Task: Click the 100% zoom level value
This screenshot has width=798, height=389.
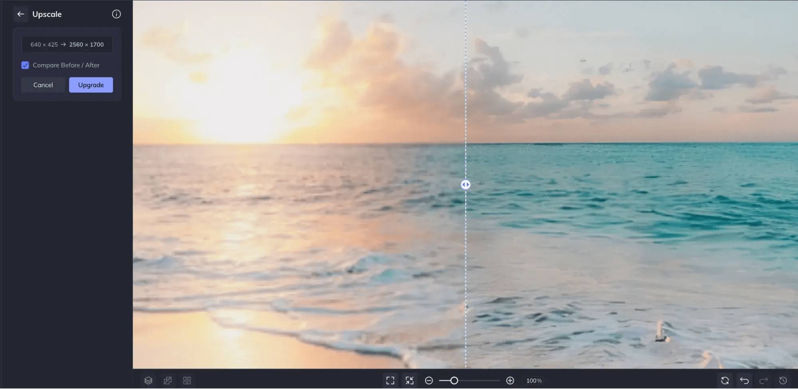Action: click(534, 381)
